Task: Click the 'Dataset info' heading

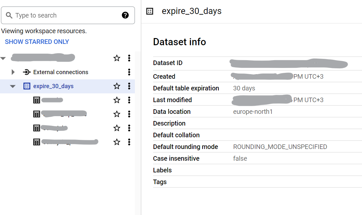Action: (180, 42)
